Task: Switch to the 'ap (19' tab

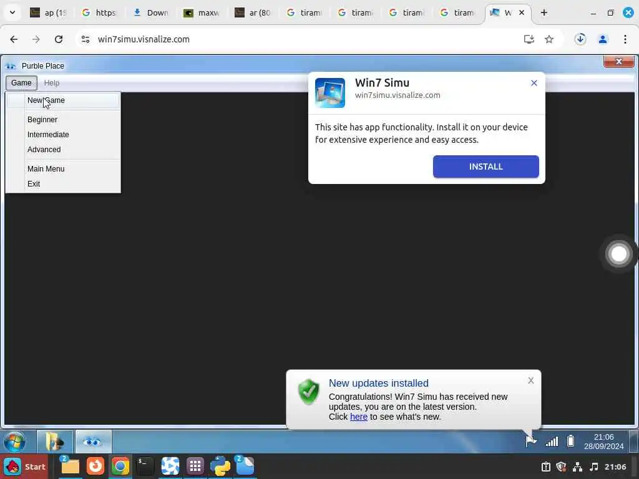Action: pyautogui.click(x=49, y=12)
